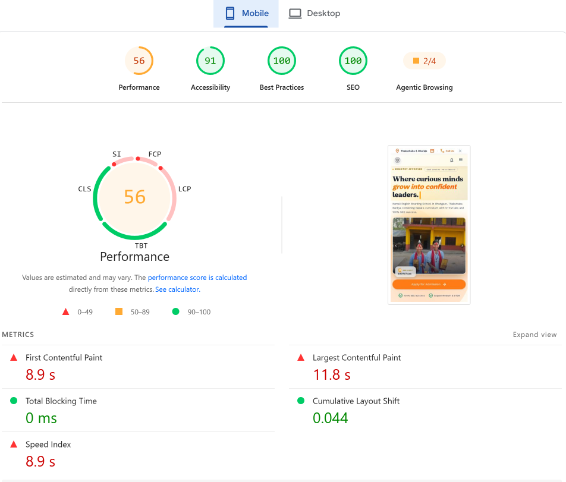Click red triangle beside Speed Index
This screenshot has width=566, height=482.
point(14,444)
